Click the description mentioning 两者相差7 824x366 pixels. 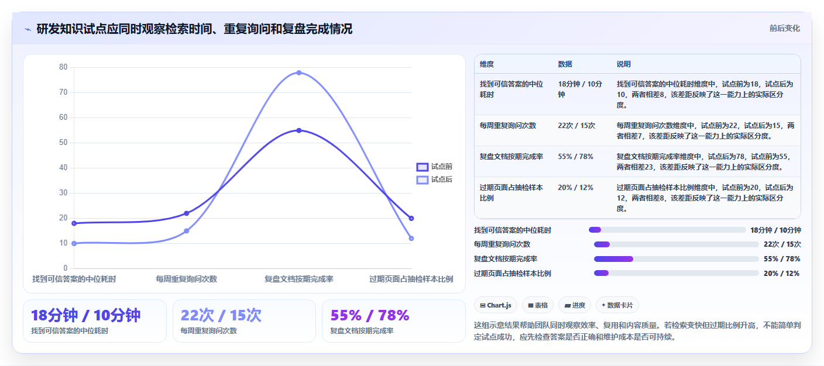coord(705,131)
